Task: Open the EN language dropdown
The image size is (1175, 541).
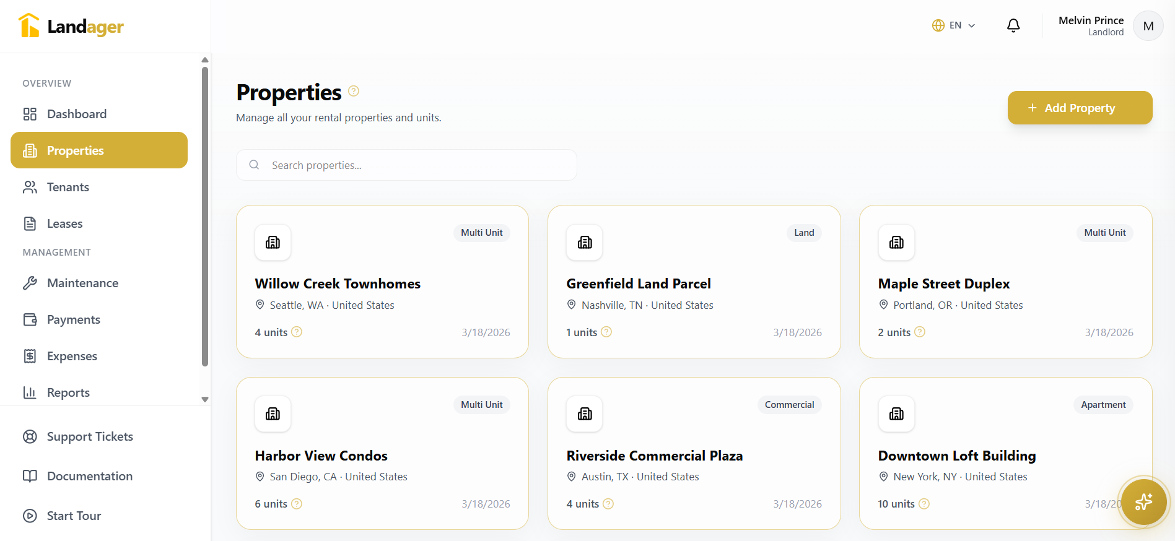Action: click(x=954, y=25)
